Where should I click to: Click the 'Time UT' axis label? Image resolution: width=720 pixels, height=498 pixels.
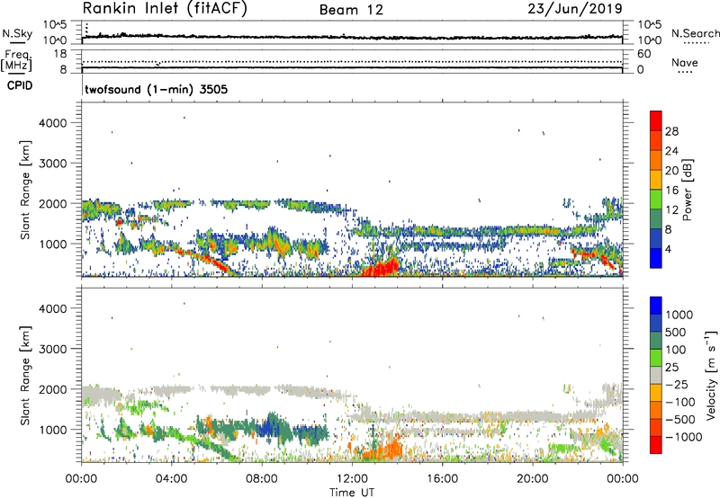(x=352, y=492)
